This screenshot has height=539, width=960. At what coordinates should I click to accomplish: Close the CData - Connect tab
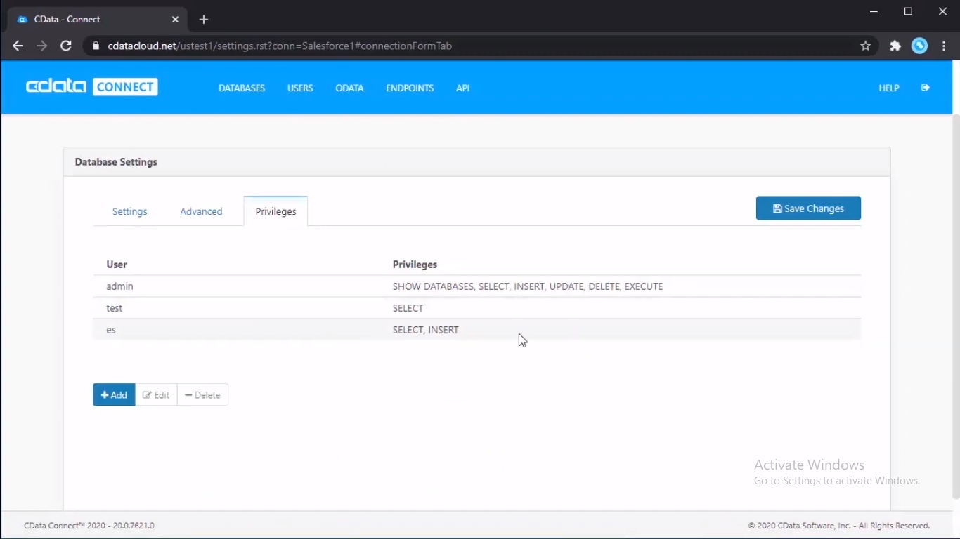pos(176,20)
